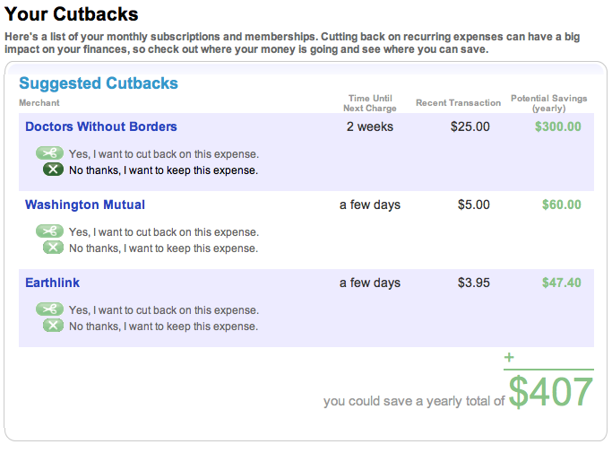This screenshot has height=453, width=612.
Task: Click the $60.00 potential savings amount
Action: [x=561, y=205]
